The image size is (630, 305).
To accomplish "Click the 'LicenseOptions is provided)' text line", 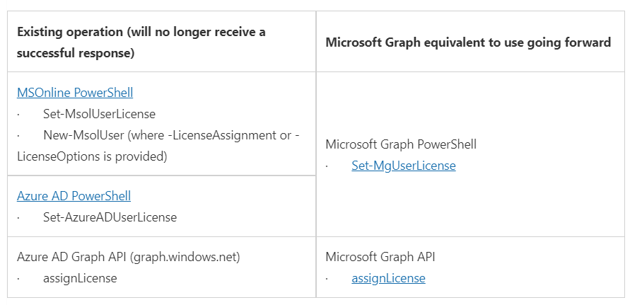I will 92,156.
